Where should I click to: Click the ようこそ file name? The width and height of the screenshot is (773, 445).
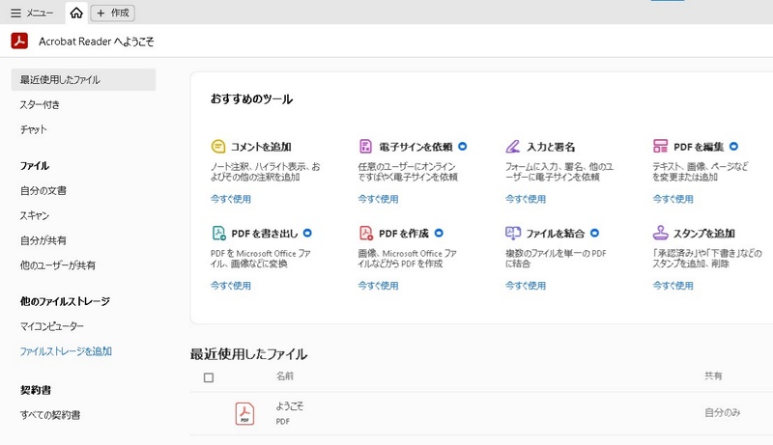coord(290,406)
